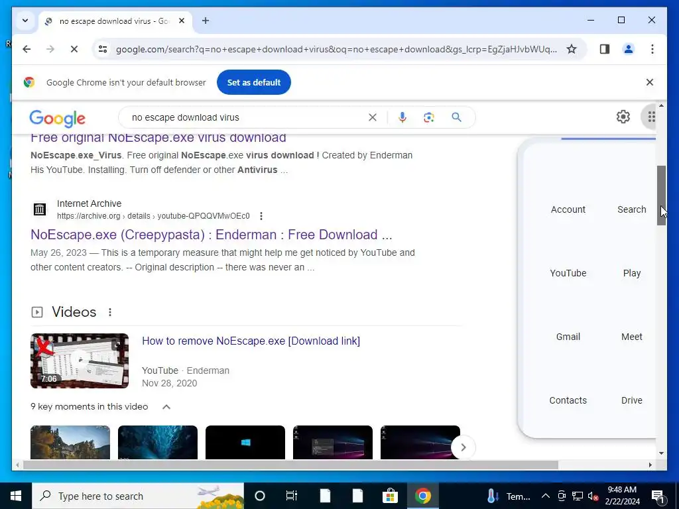Open Meet in Google apps panel

(x=631, y=337)
